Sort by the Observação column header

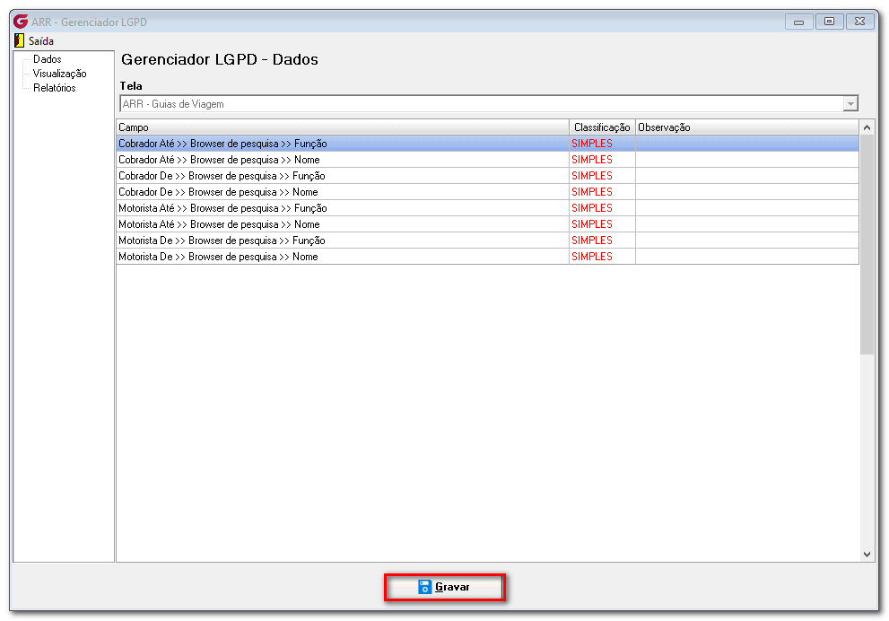point(747,127)
